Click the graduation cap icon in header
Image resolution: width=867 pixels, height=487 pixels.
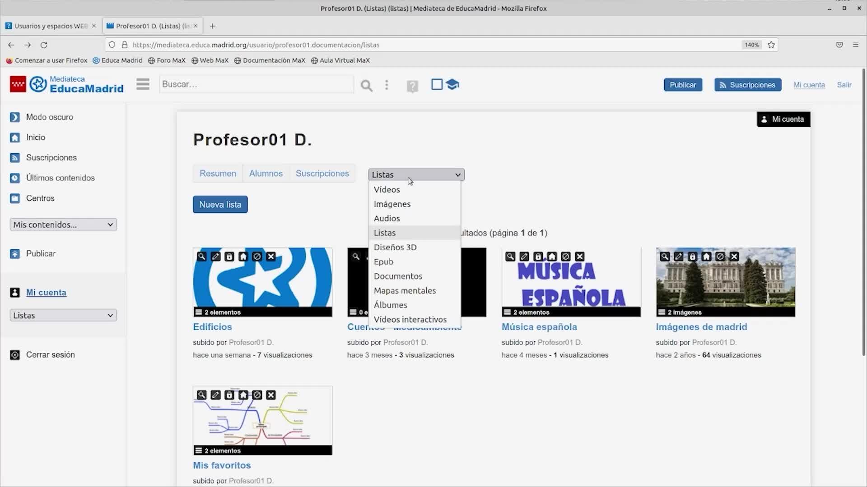(x=452, y=84)
